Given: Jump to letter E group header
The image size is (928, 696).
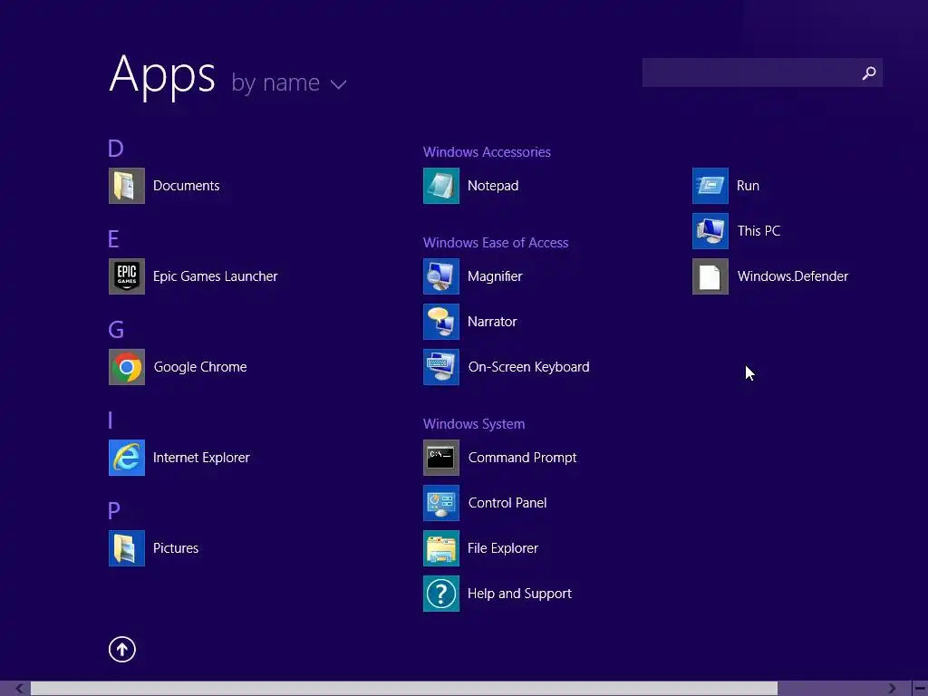Looking at the screenshot, I should coord(113,239).
